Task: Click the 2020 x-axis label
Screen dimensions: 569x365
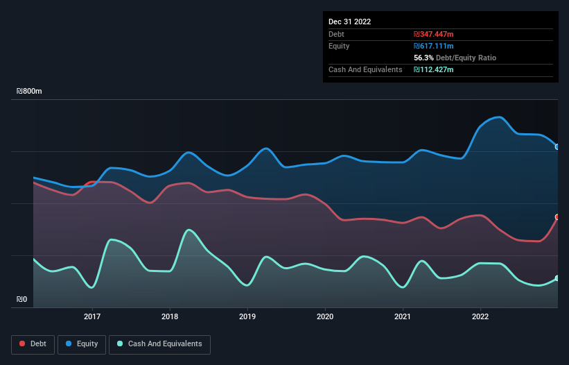Action: 325,316
